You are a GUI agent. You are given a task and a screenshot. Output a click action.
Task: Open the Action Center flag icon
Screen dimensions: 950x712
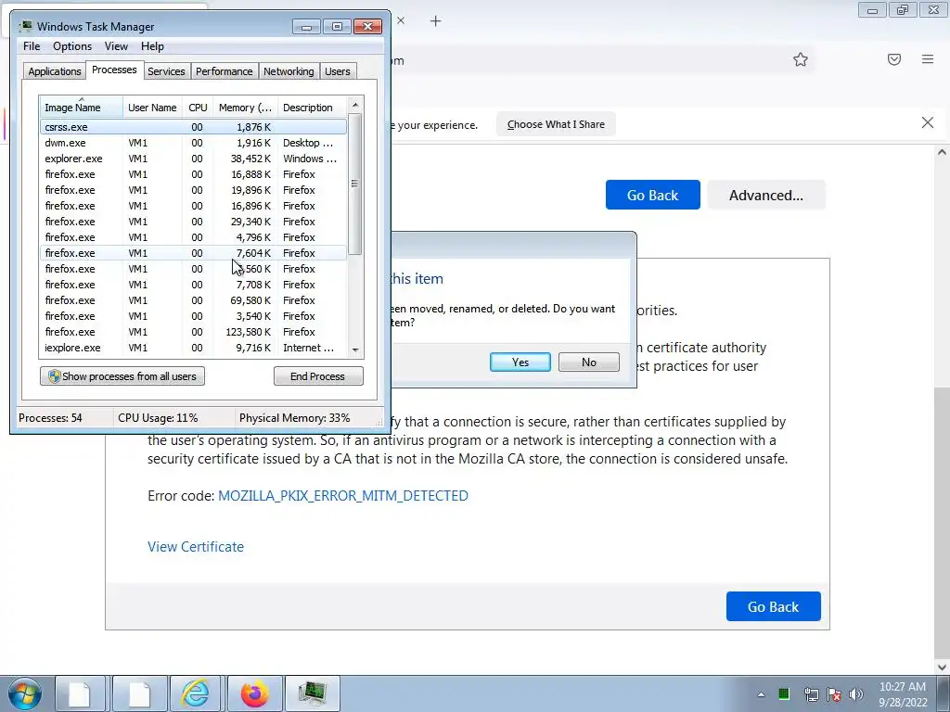click(834, 693)
